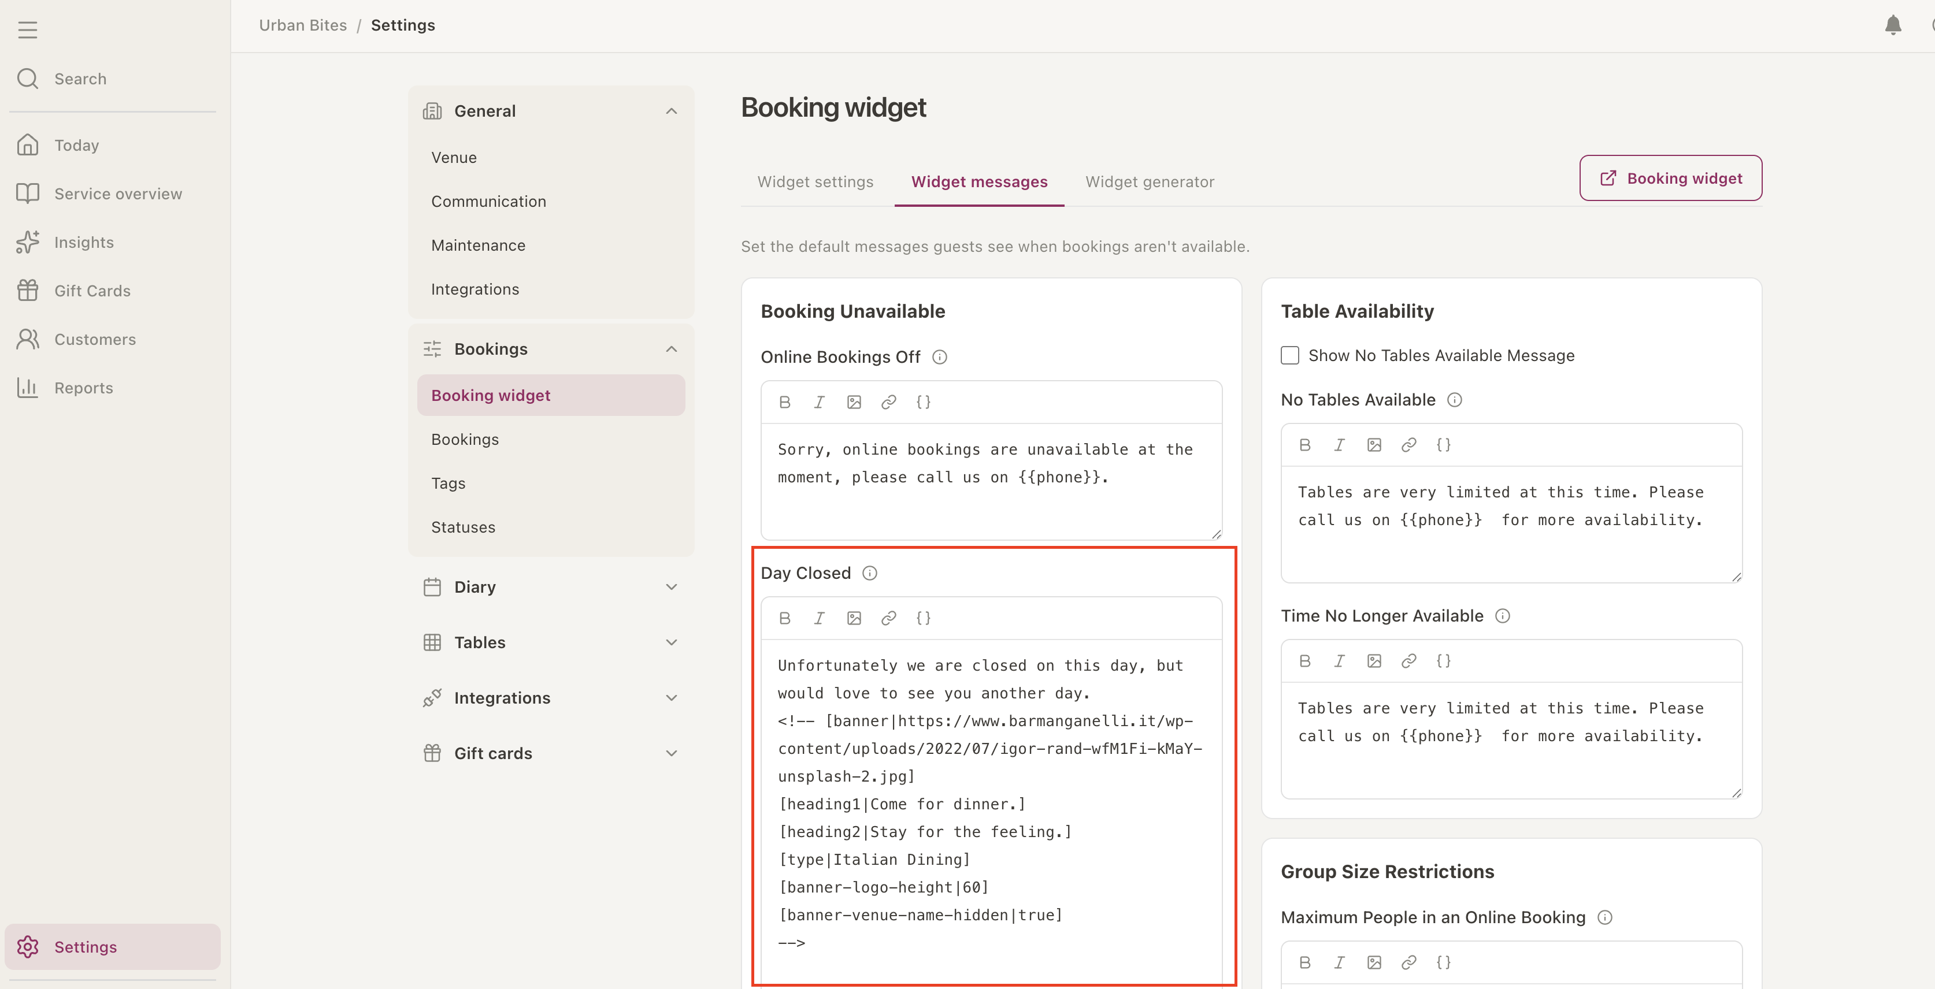
Task: Click info icon next to Maximum People in Online Booking
Action: tap(1604, 918)
